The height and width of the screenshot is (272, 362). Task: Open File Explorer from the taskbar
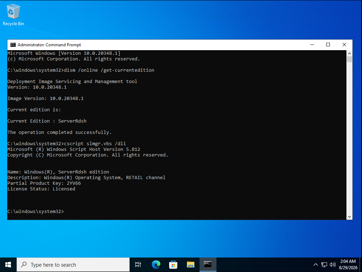(190, 265)
